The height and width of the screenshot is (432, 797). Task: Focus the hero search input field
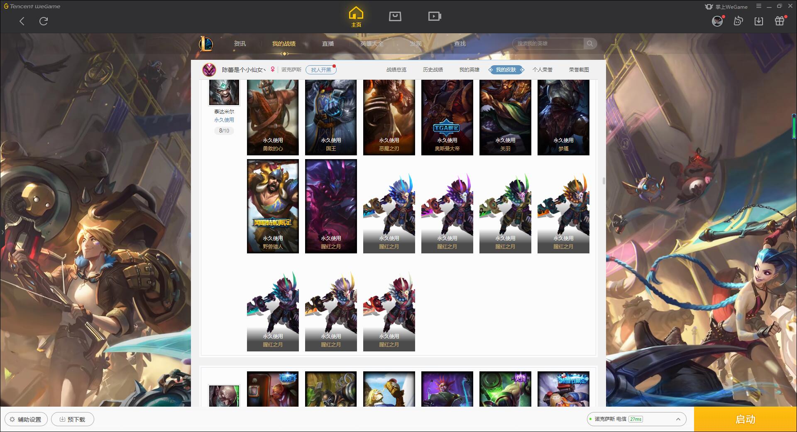(x=548, y=44)
